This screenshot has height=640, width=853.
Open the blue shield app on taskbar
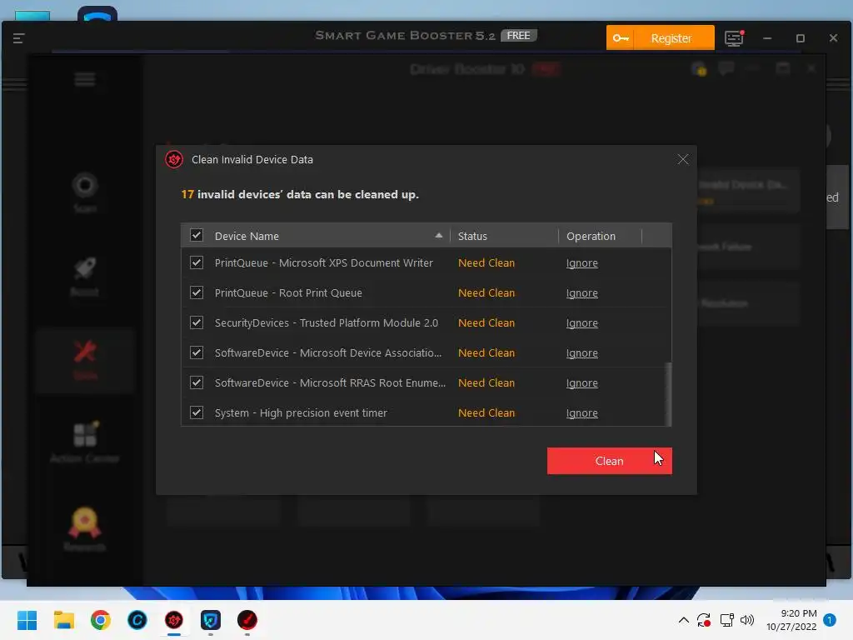pyautogui.click(x=211, y=620)
